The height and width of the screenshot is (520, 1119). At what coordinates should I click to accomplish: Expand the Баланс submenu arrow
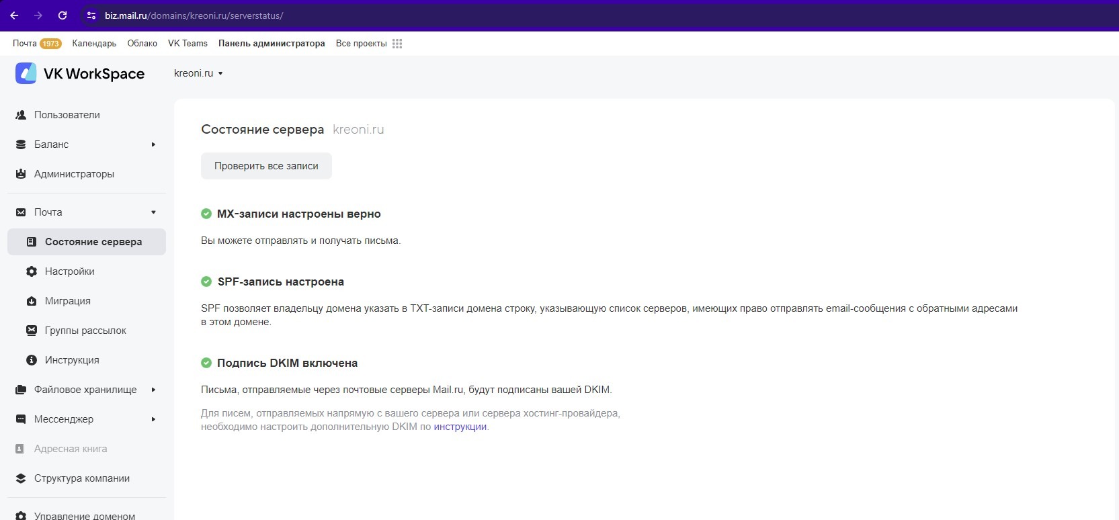click(x=153, y=144)
